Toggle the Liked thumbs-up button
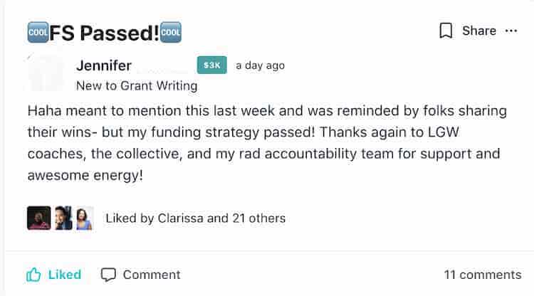Screen dimensions: 534x296 click(x=54, y=275)
